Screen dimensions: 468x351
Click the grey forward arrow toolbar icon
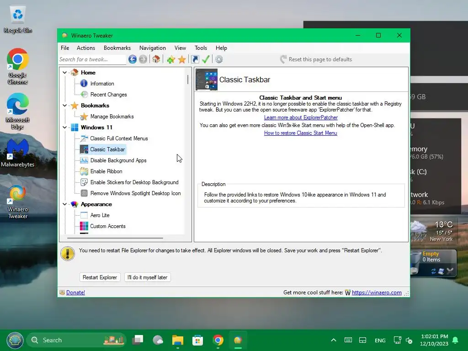pyautogui.click(x=143, y=59)
